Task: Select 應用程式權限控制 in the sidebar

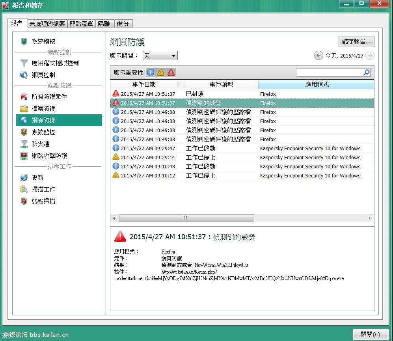Action: click(x=55, y=63)
